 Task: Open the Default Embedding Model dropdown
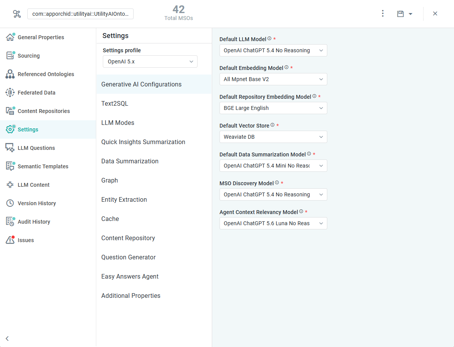[273, 79]
